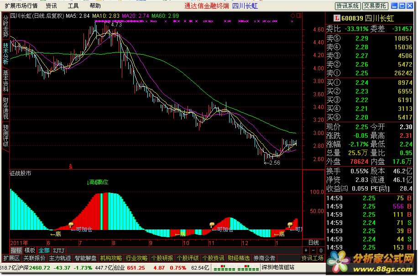Select the 指标 tab below the chart

coord(16,250)
